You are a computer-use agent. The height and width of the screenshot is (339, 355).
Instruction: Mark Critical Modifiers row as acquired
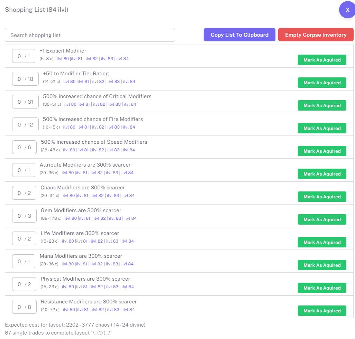[x=322, y=105]
